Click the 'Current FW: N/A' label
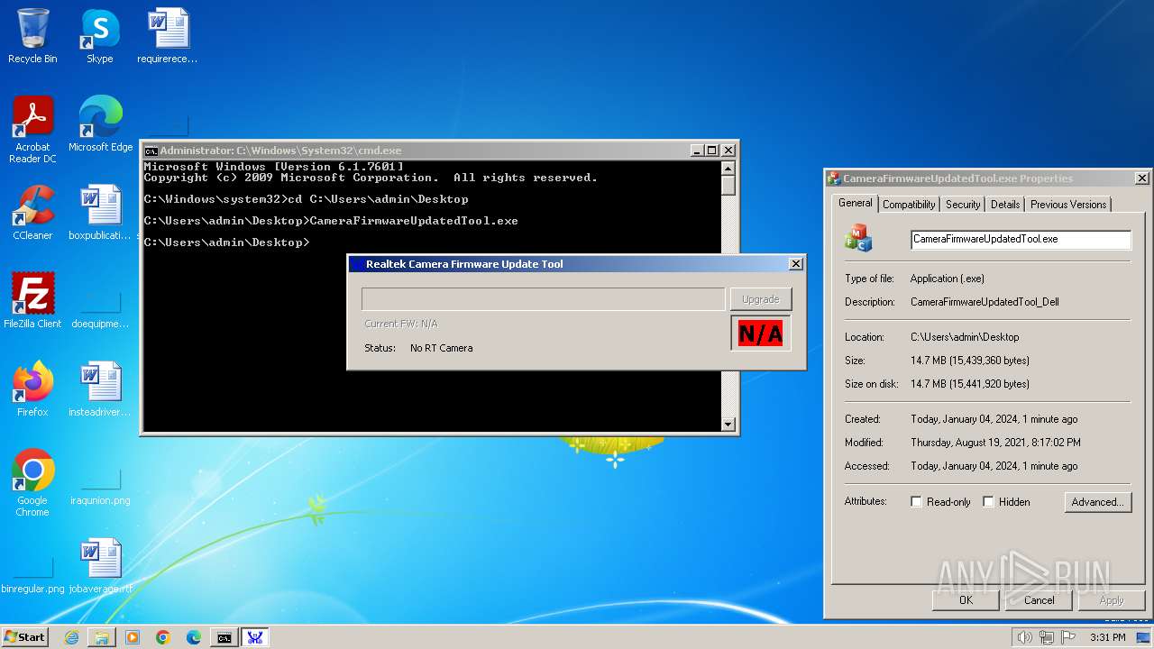Viewport: 1154px width, 649px height. pyautogui.click(x=401, y=324)
